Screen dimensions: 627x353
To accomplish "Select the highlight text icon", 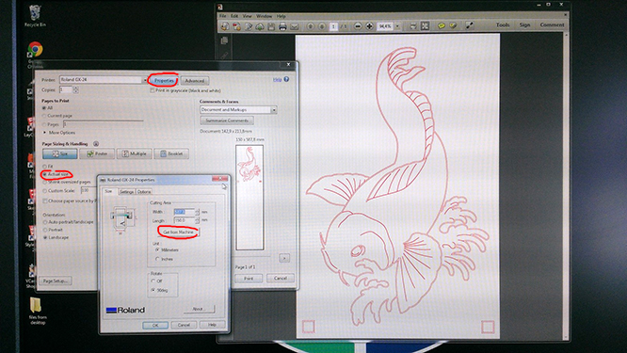I will [x=453, y=26].
